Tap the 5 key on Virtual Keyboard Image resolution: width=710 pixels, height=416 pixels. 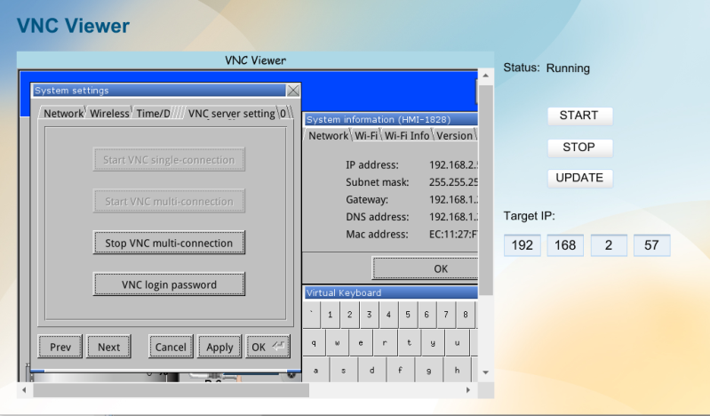pyautogui.click(x=408, y=315)
